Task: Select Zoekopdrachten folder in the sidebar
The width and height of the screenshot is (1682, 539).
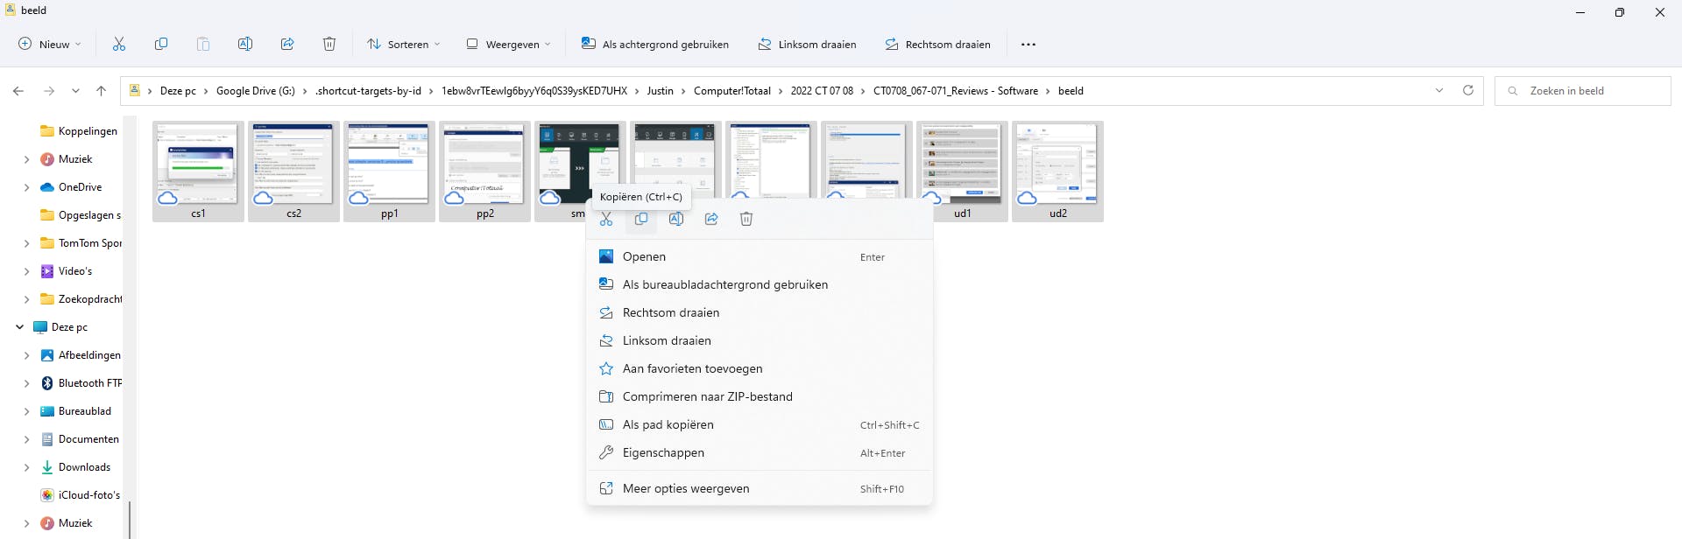Action: tap(81, 299)
